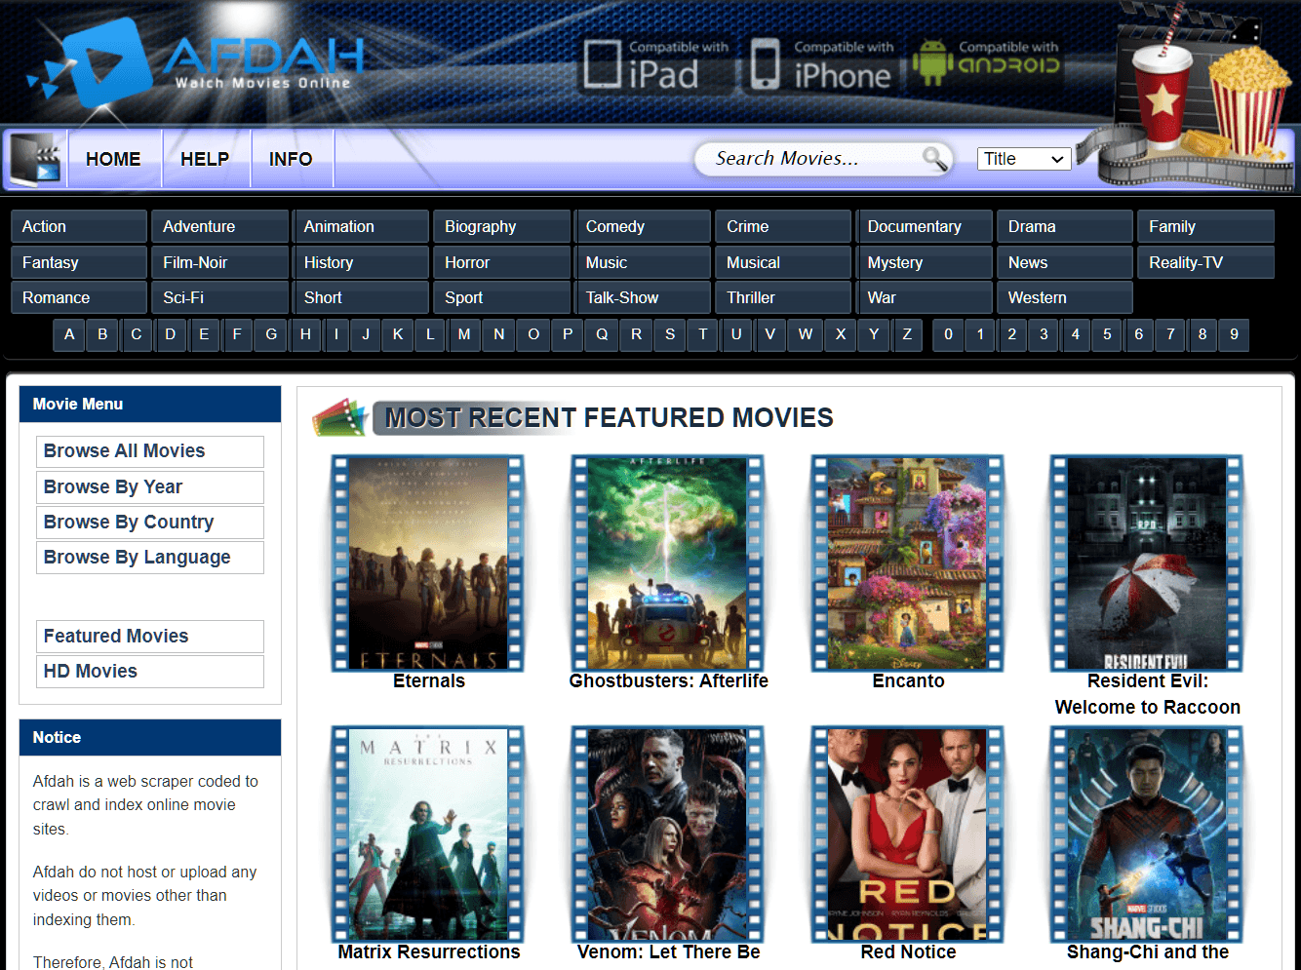Open the Encanto movie poster
Viewport: 1301px width, 970px height.
(908, 563)
